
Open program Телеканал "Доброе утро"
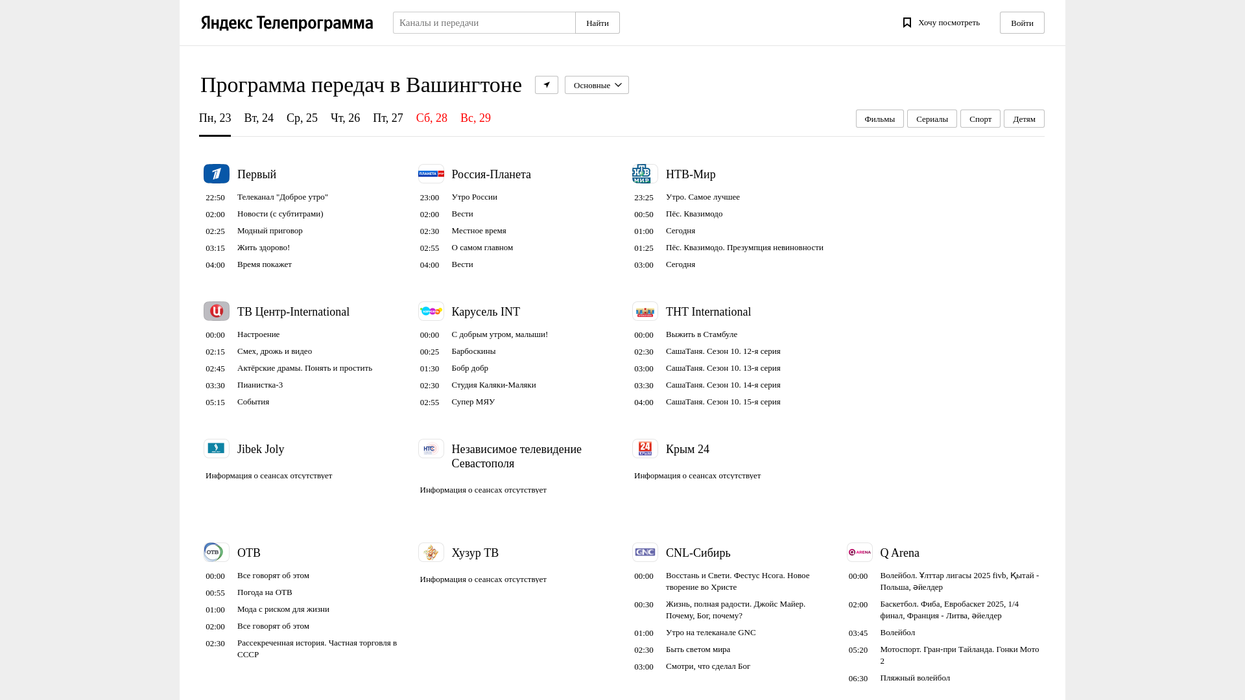(283, 197)
